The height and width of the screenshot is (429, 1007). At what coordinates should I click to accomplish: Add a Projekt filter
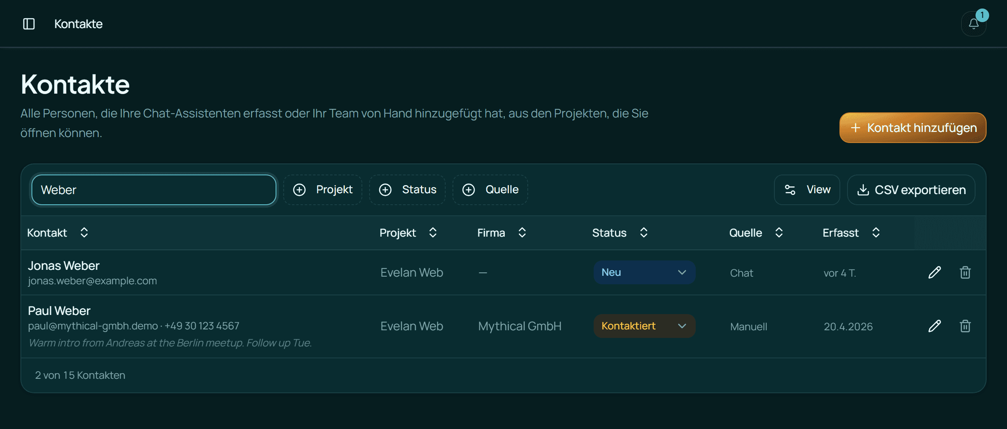point(323,190)
